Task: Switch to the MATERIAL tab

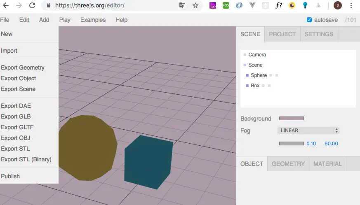Action: [x=327, y=164]
